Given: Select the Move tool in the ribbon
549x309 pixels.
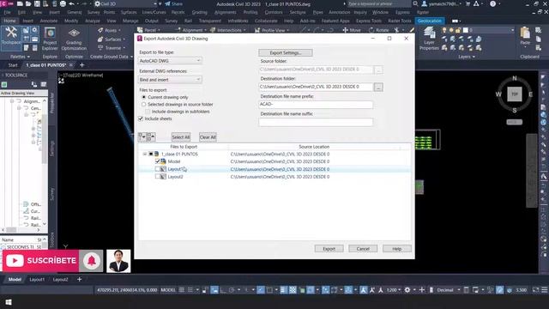Looking at the screenshot, I should [352, 30].
